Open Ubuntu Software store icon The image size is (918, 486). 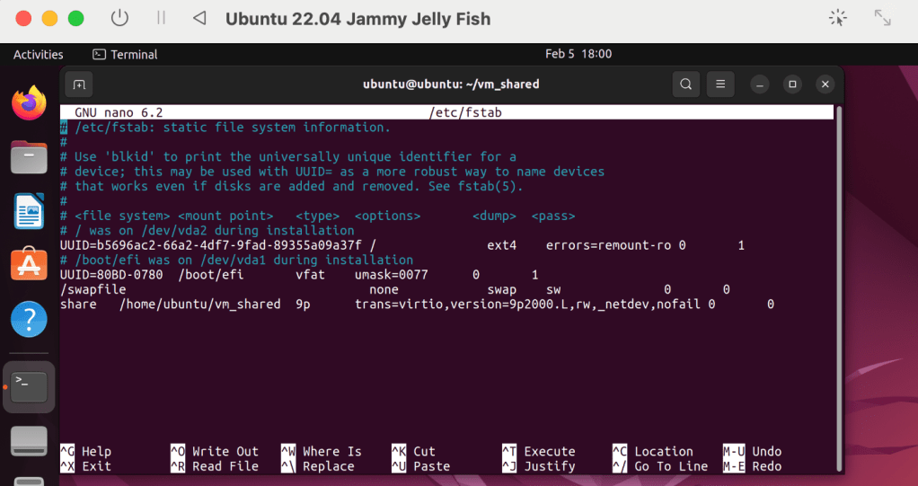(x=29, y=265)
